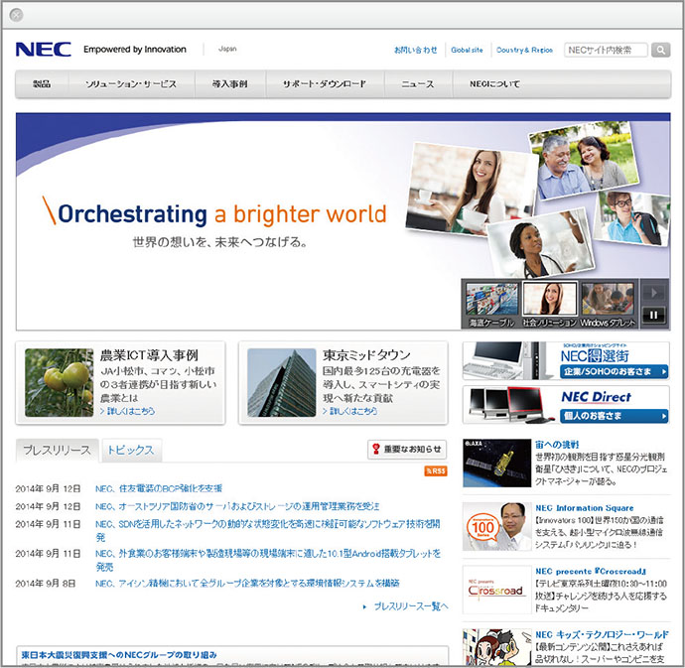The height and width of the screenshot is (668, 685).
Task: Open the NECについて menu
Action: pyautogui.click(x=495, y=84)
